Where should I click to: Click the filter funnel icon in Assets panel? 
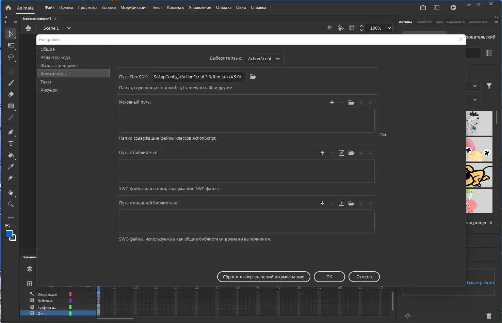[x=489, y=86]
